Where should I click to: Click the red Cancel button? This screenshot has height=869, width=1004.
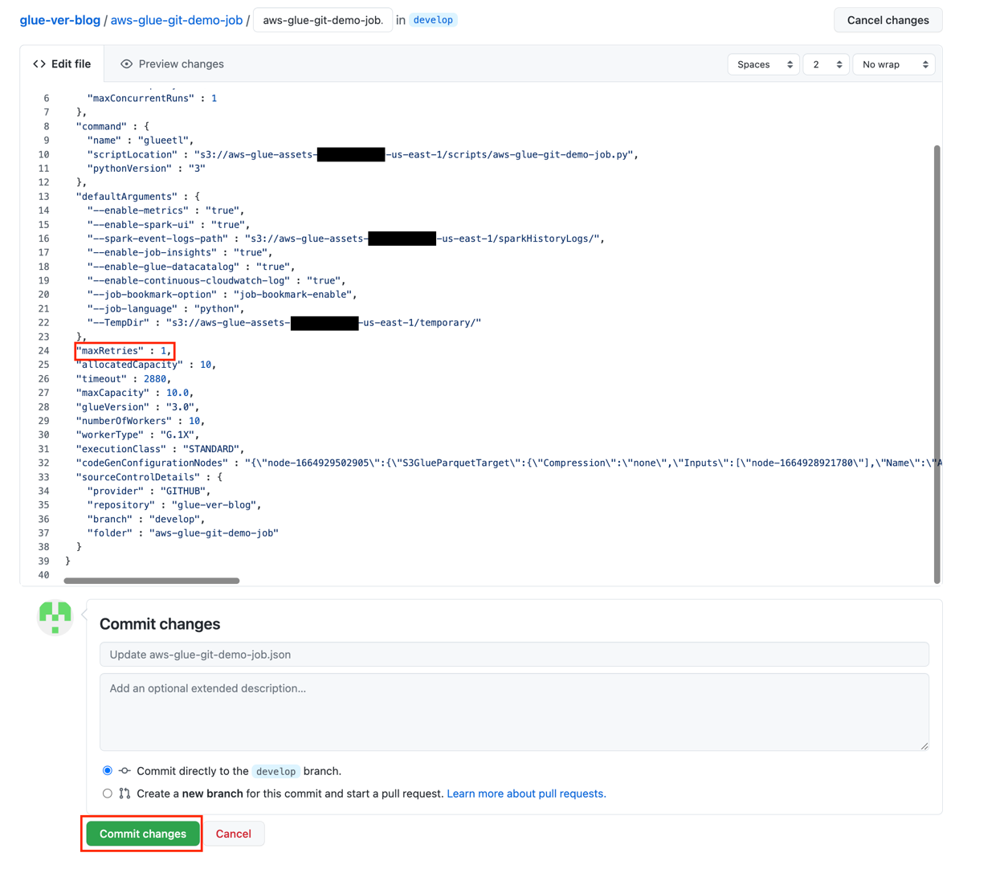pos(234,834)
